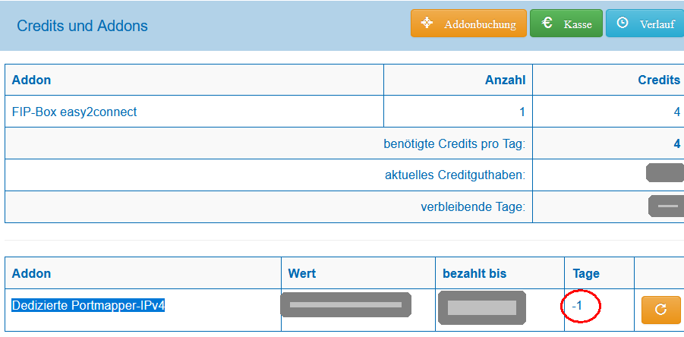Click the euro icon on Kasse
Image resolution: width=684 pixels, height=337 pixels.
(x=547, y=24)
